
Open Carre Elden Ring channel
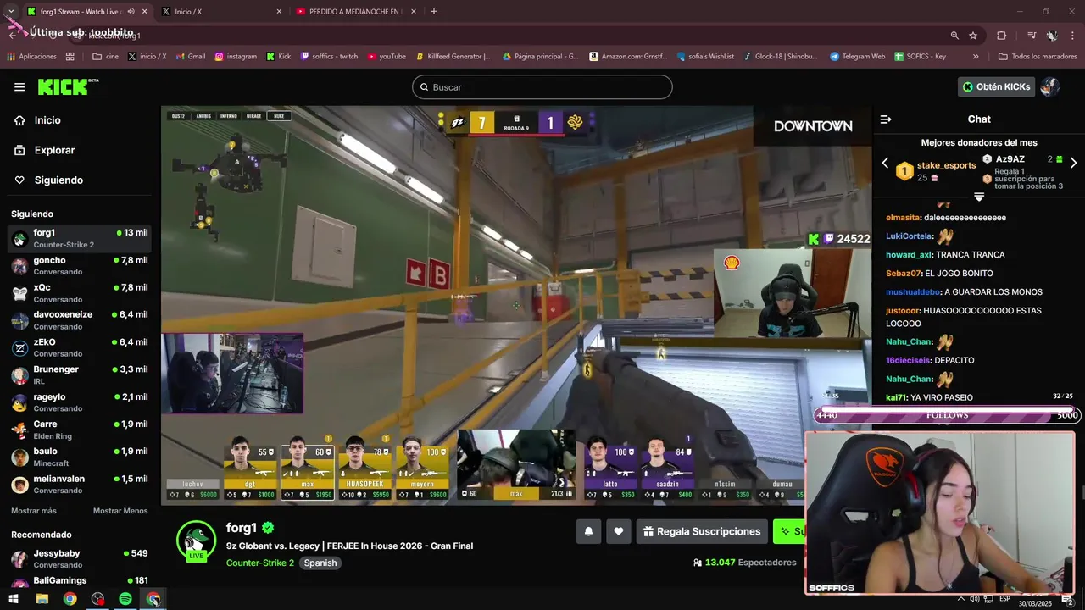click(80, 430)
